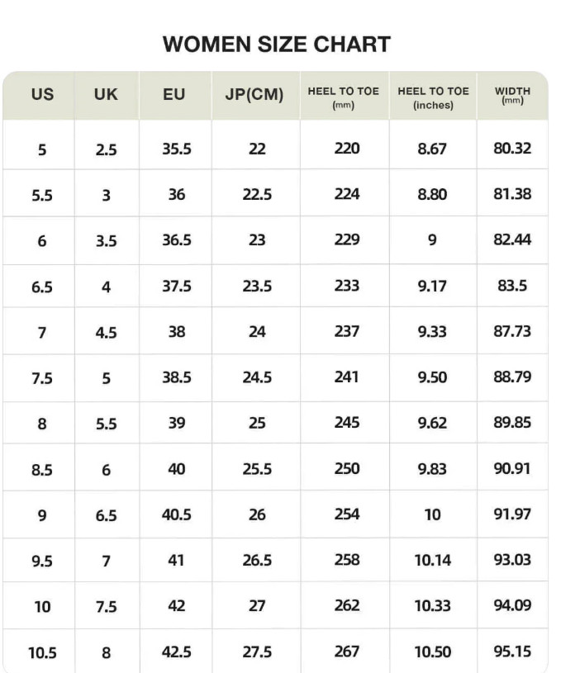The height and width of the screenshot is (673, 561).
Task: Click the width value 87.73
Action: (512, 331)
